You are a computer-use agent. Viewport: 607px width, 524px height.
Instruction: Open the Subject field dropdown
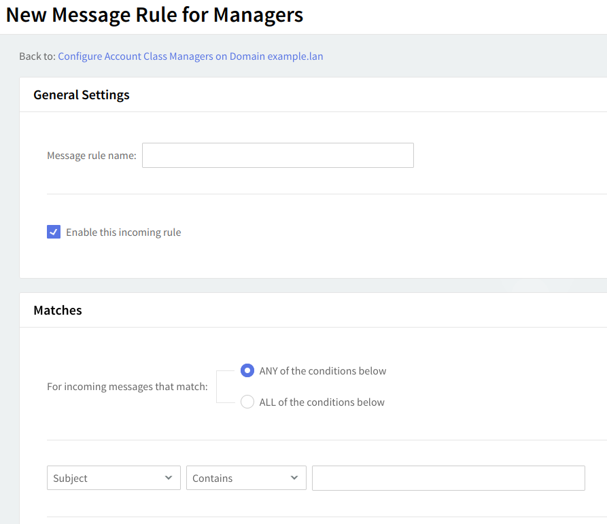(x=105, y=478)
